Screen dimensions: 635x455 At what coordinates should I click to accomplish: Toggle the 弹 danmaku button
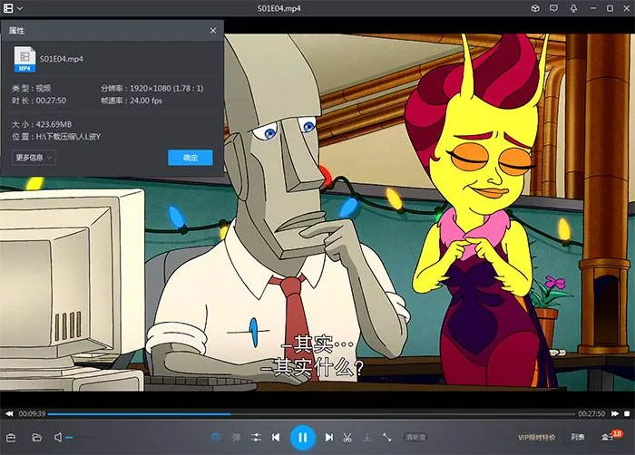[x=236, y=437]
